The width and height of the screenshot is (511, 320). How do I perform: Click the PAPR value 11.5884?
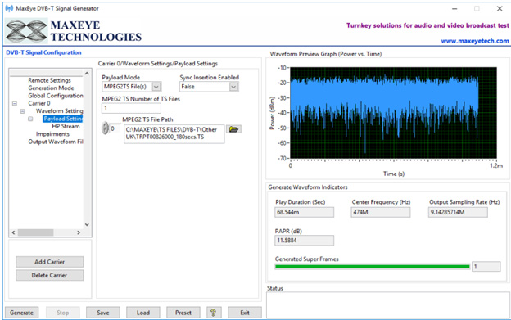point(305,241)
